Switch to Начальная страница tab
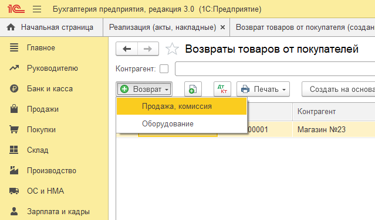Image resolution: width=375 pixels, height=220 pixels. click(52, 27)
